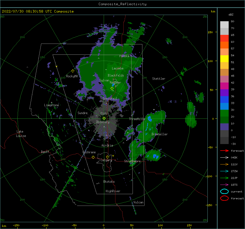245x229 pixels.
Task: Click the Blackfalds label
Action: 116,75
